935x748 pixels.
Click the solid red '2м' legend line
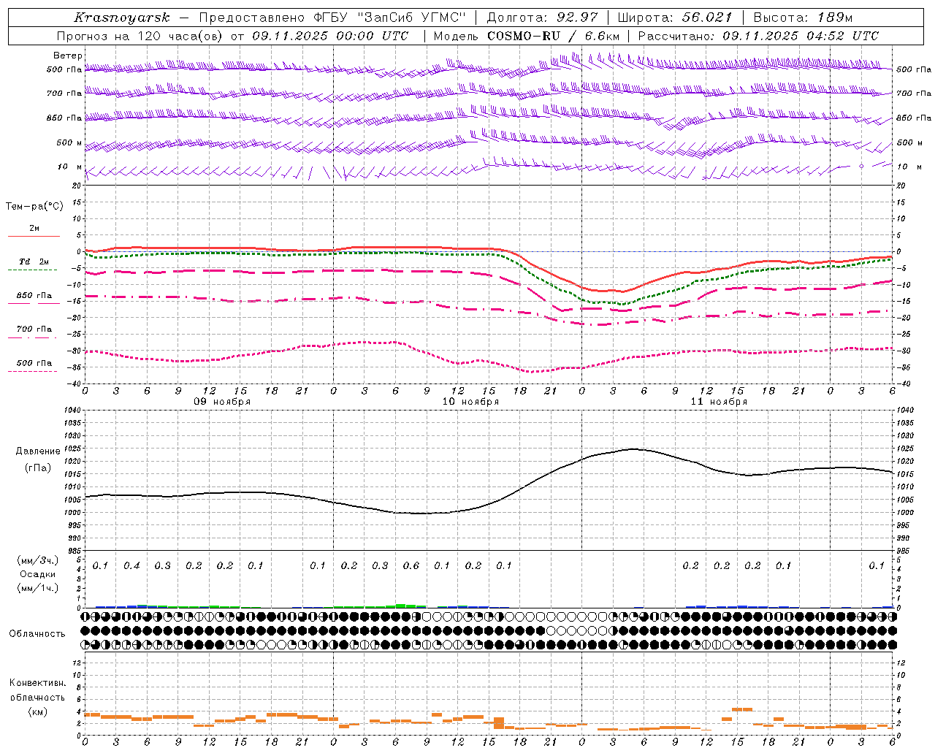(x=34, y=236)
